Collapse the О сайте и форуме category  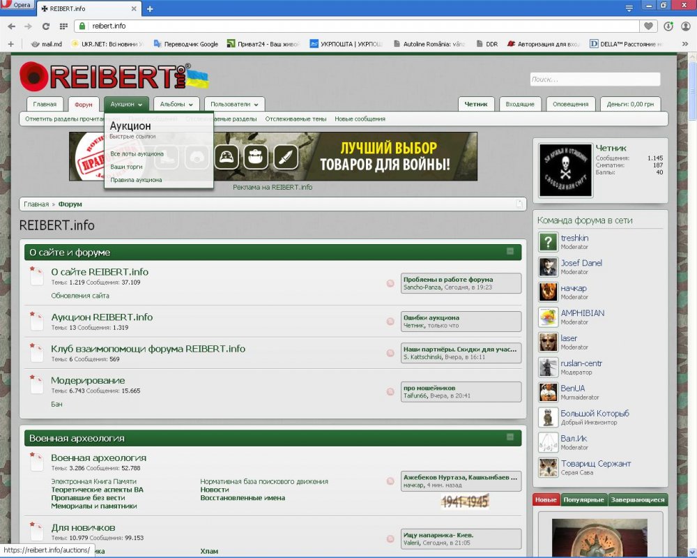[x=510, y=252]
